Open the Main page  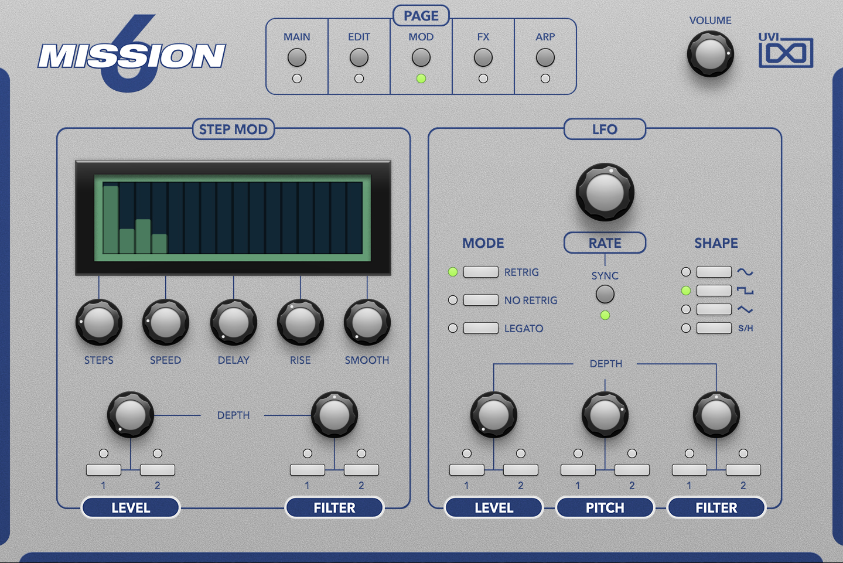click(297, 57)
